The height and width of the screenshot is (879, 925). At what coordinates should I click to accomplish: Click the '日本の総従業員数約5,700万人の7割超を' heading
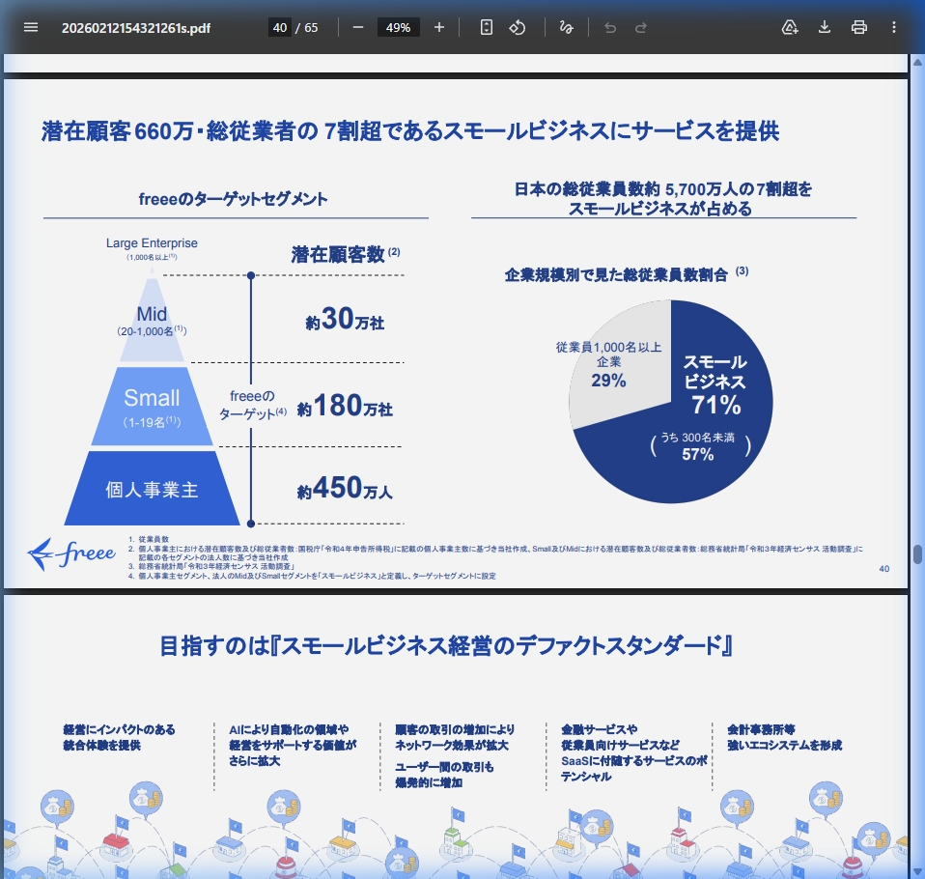663,189
